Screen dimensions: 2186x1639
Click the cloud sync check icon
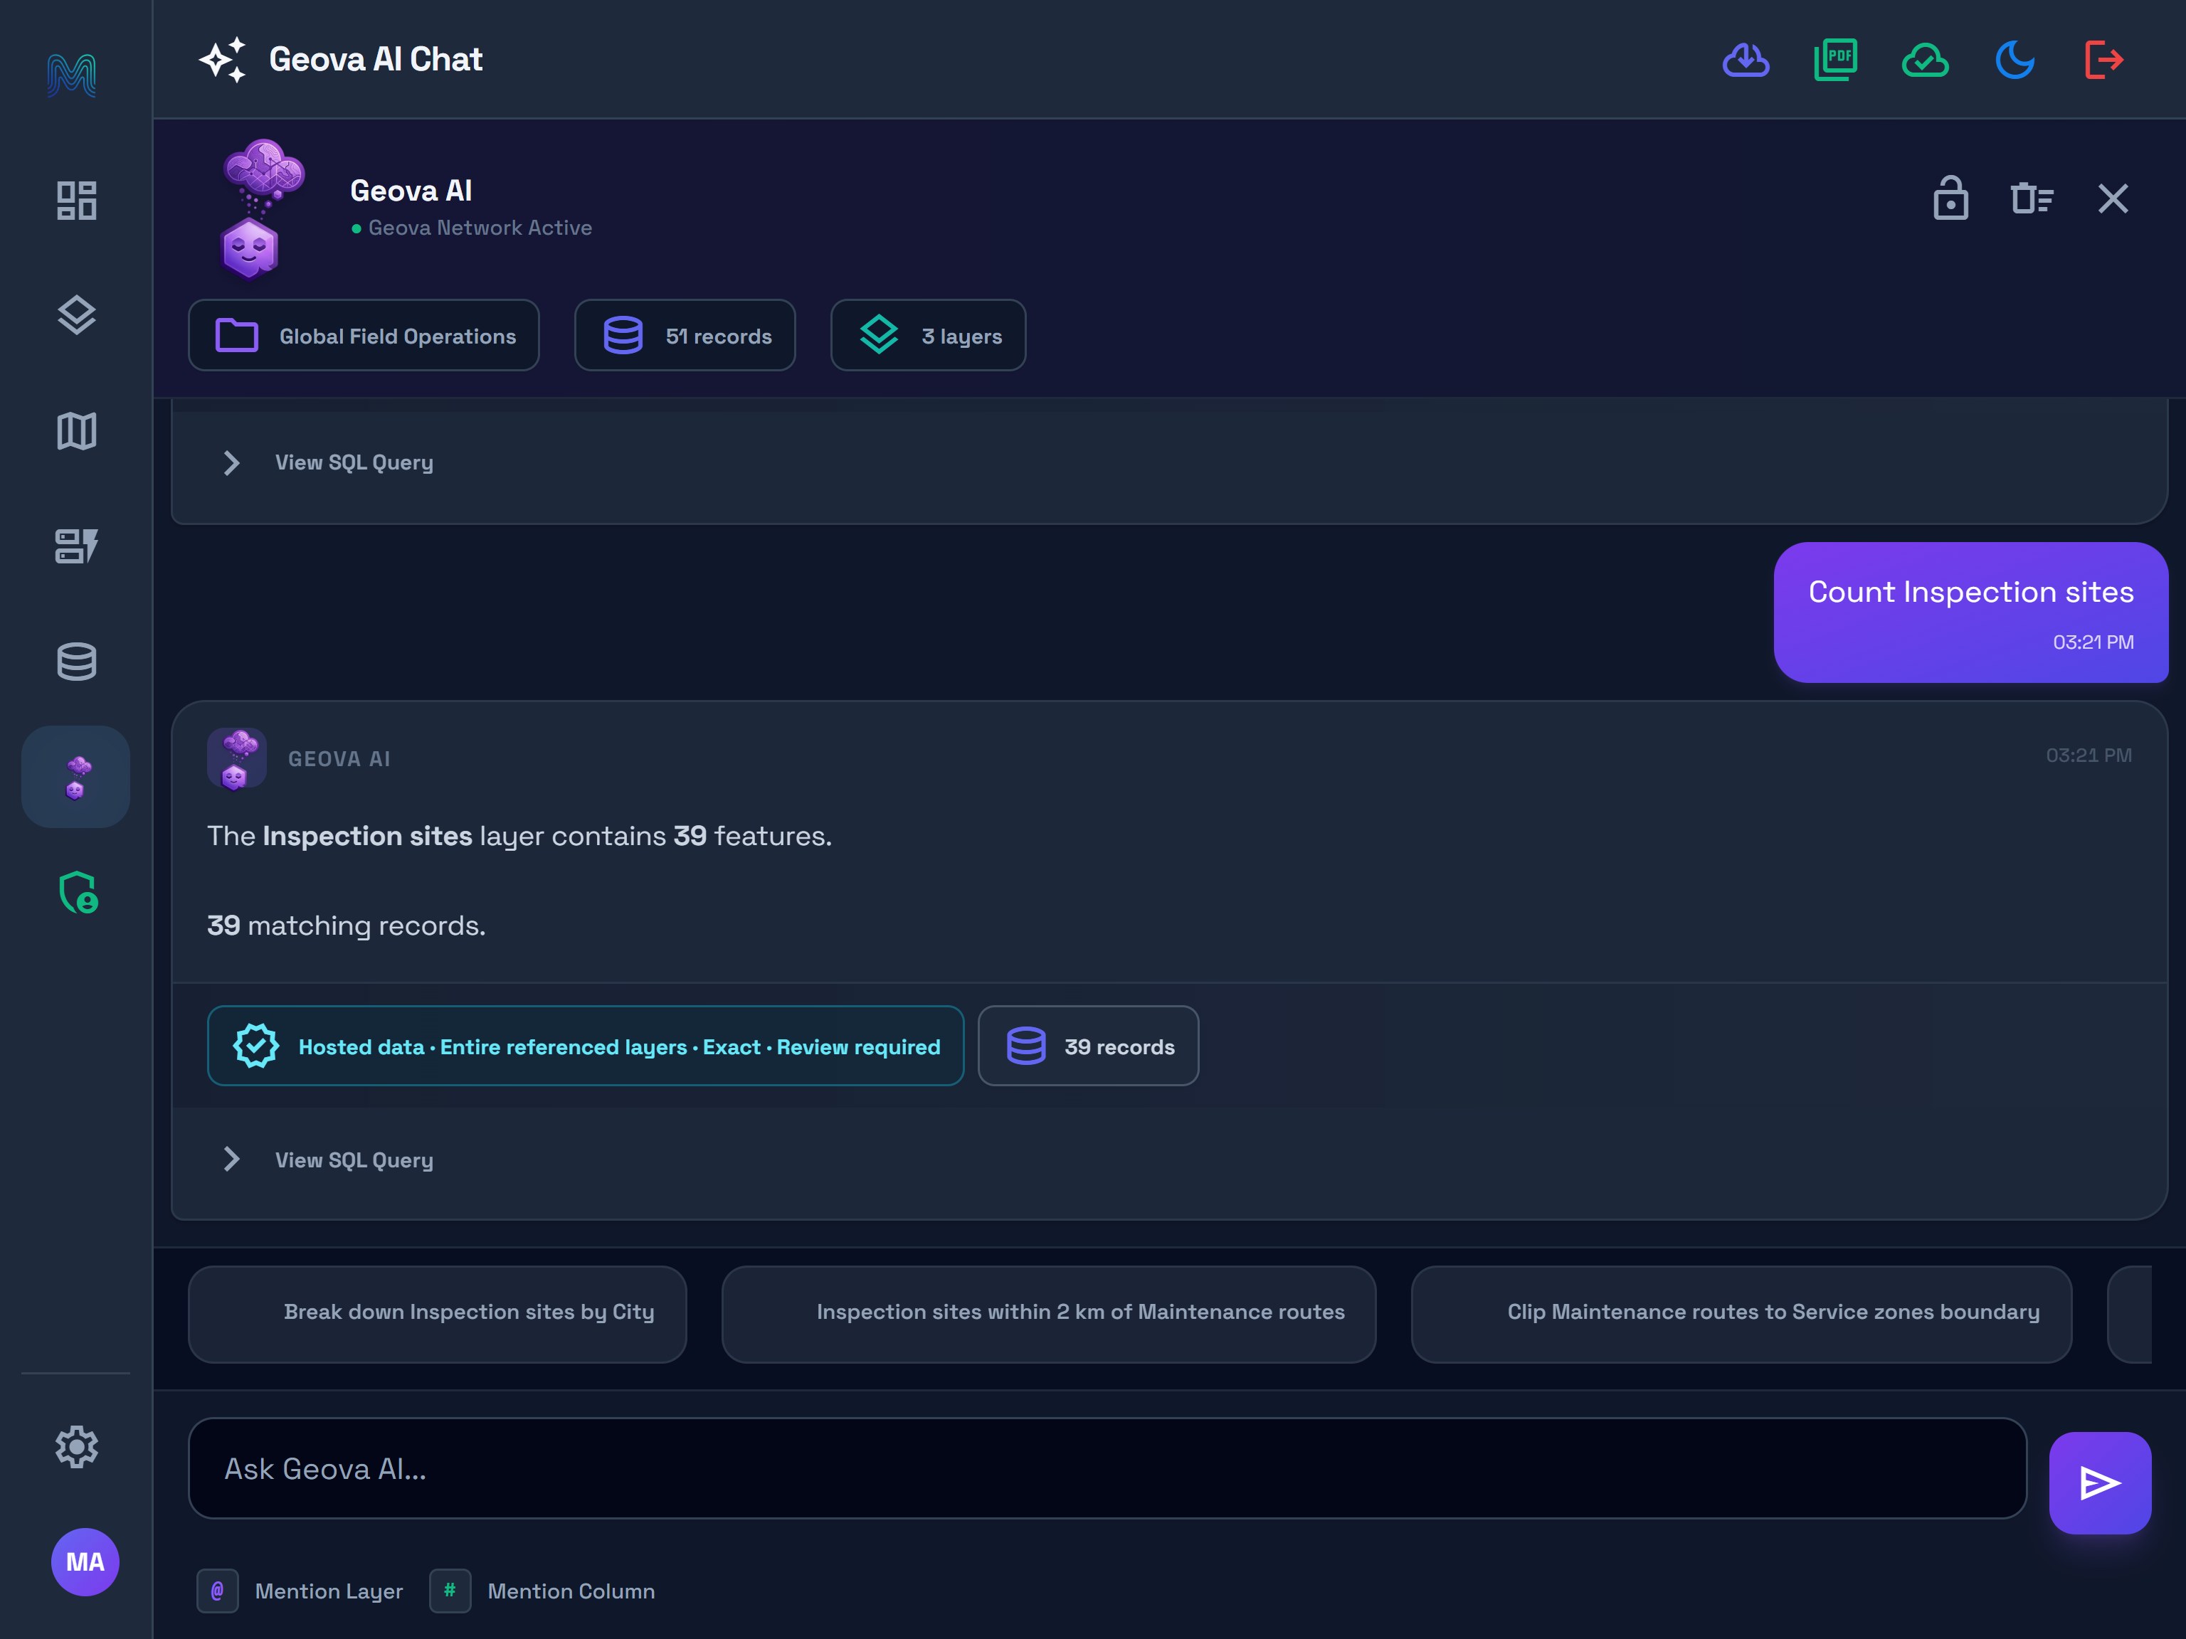[x=1925, y=60]
